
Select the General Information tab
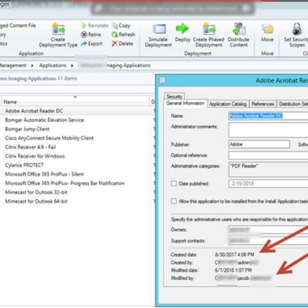pos(186,104)
